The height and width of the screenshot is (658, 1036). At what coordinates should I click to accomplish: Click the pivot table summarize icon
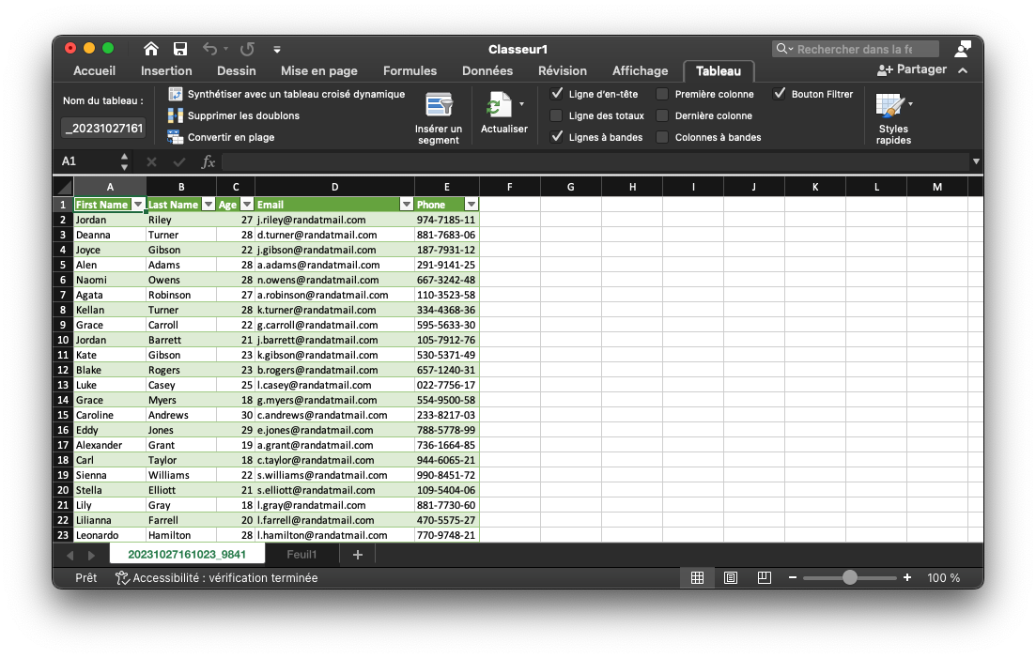pos(175,94)
